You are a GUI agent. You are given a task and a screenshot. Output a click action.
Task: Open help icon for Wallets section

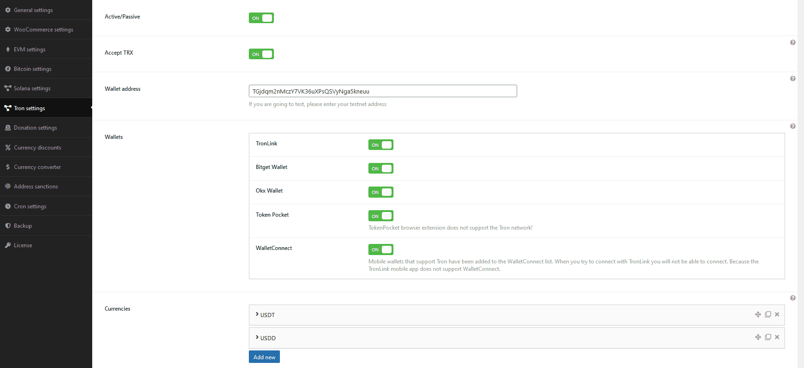click(793, 126)
